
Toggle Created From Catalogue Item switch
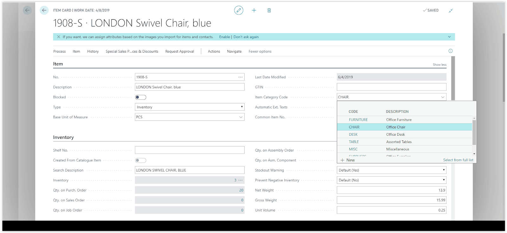[141, 160]
